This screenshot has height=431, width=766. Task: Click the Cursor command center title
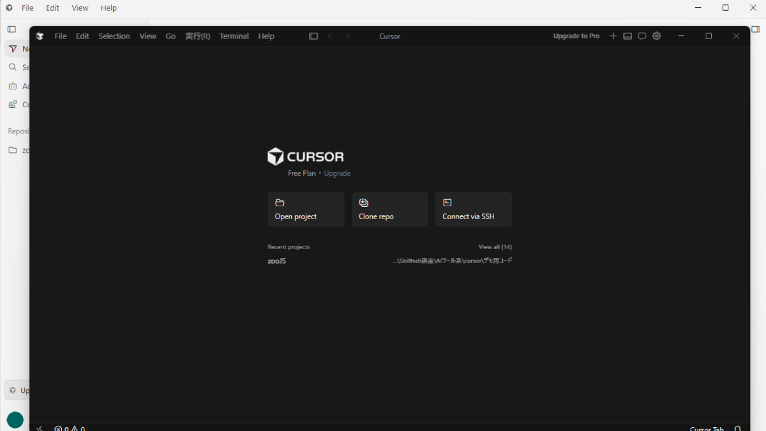pyautogui.click(x=390, y=36)
